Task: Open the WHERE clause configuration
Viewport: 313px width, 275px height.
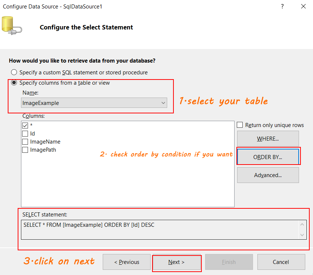Action: tap(268, 139)
